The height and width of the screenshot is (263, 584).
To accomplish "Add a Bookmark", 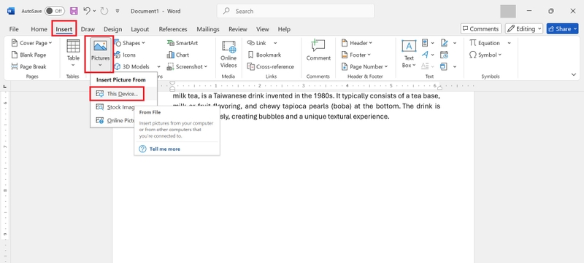I will (x=264, y=55).
